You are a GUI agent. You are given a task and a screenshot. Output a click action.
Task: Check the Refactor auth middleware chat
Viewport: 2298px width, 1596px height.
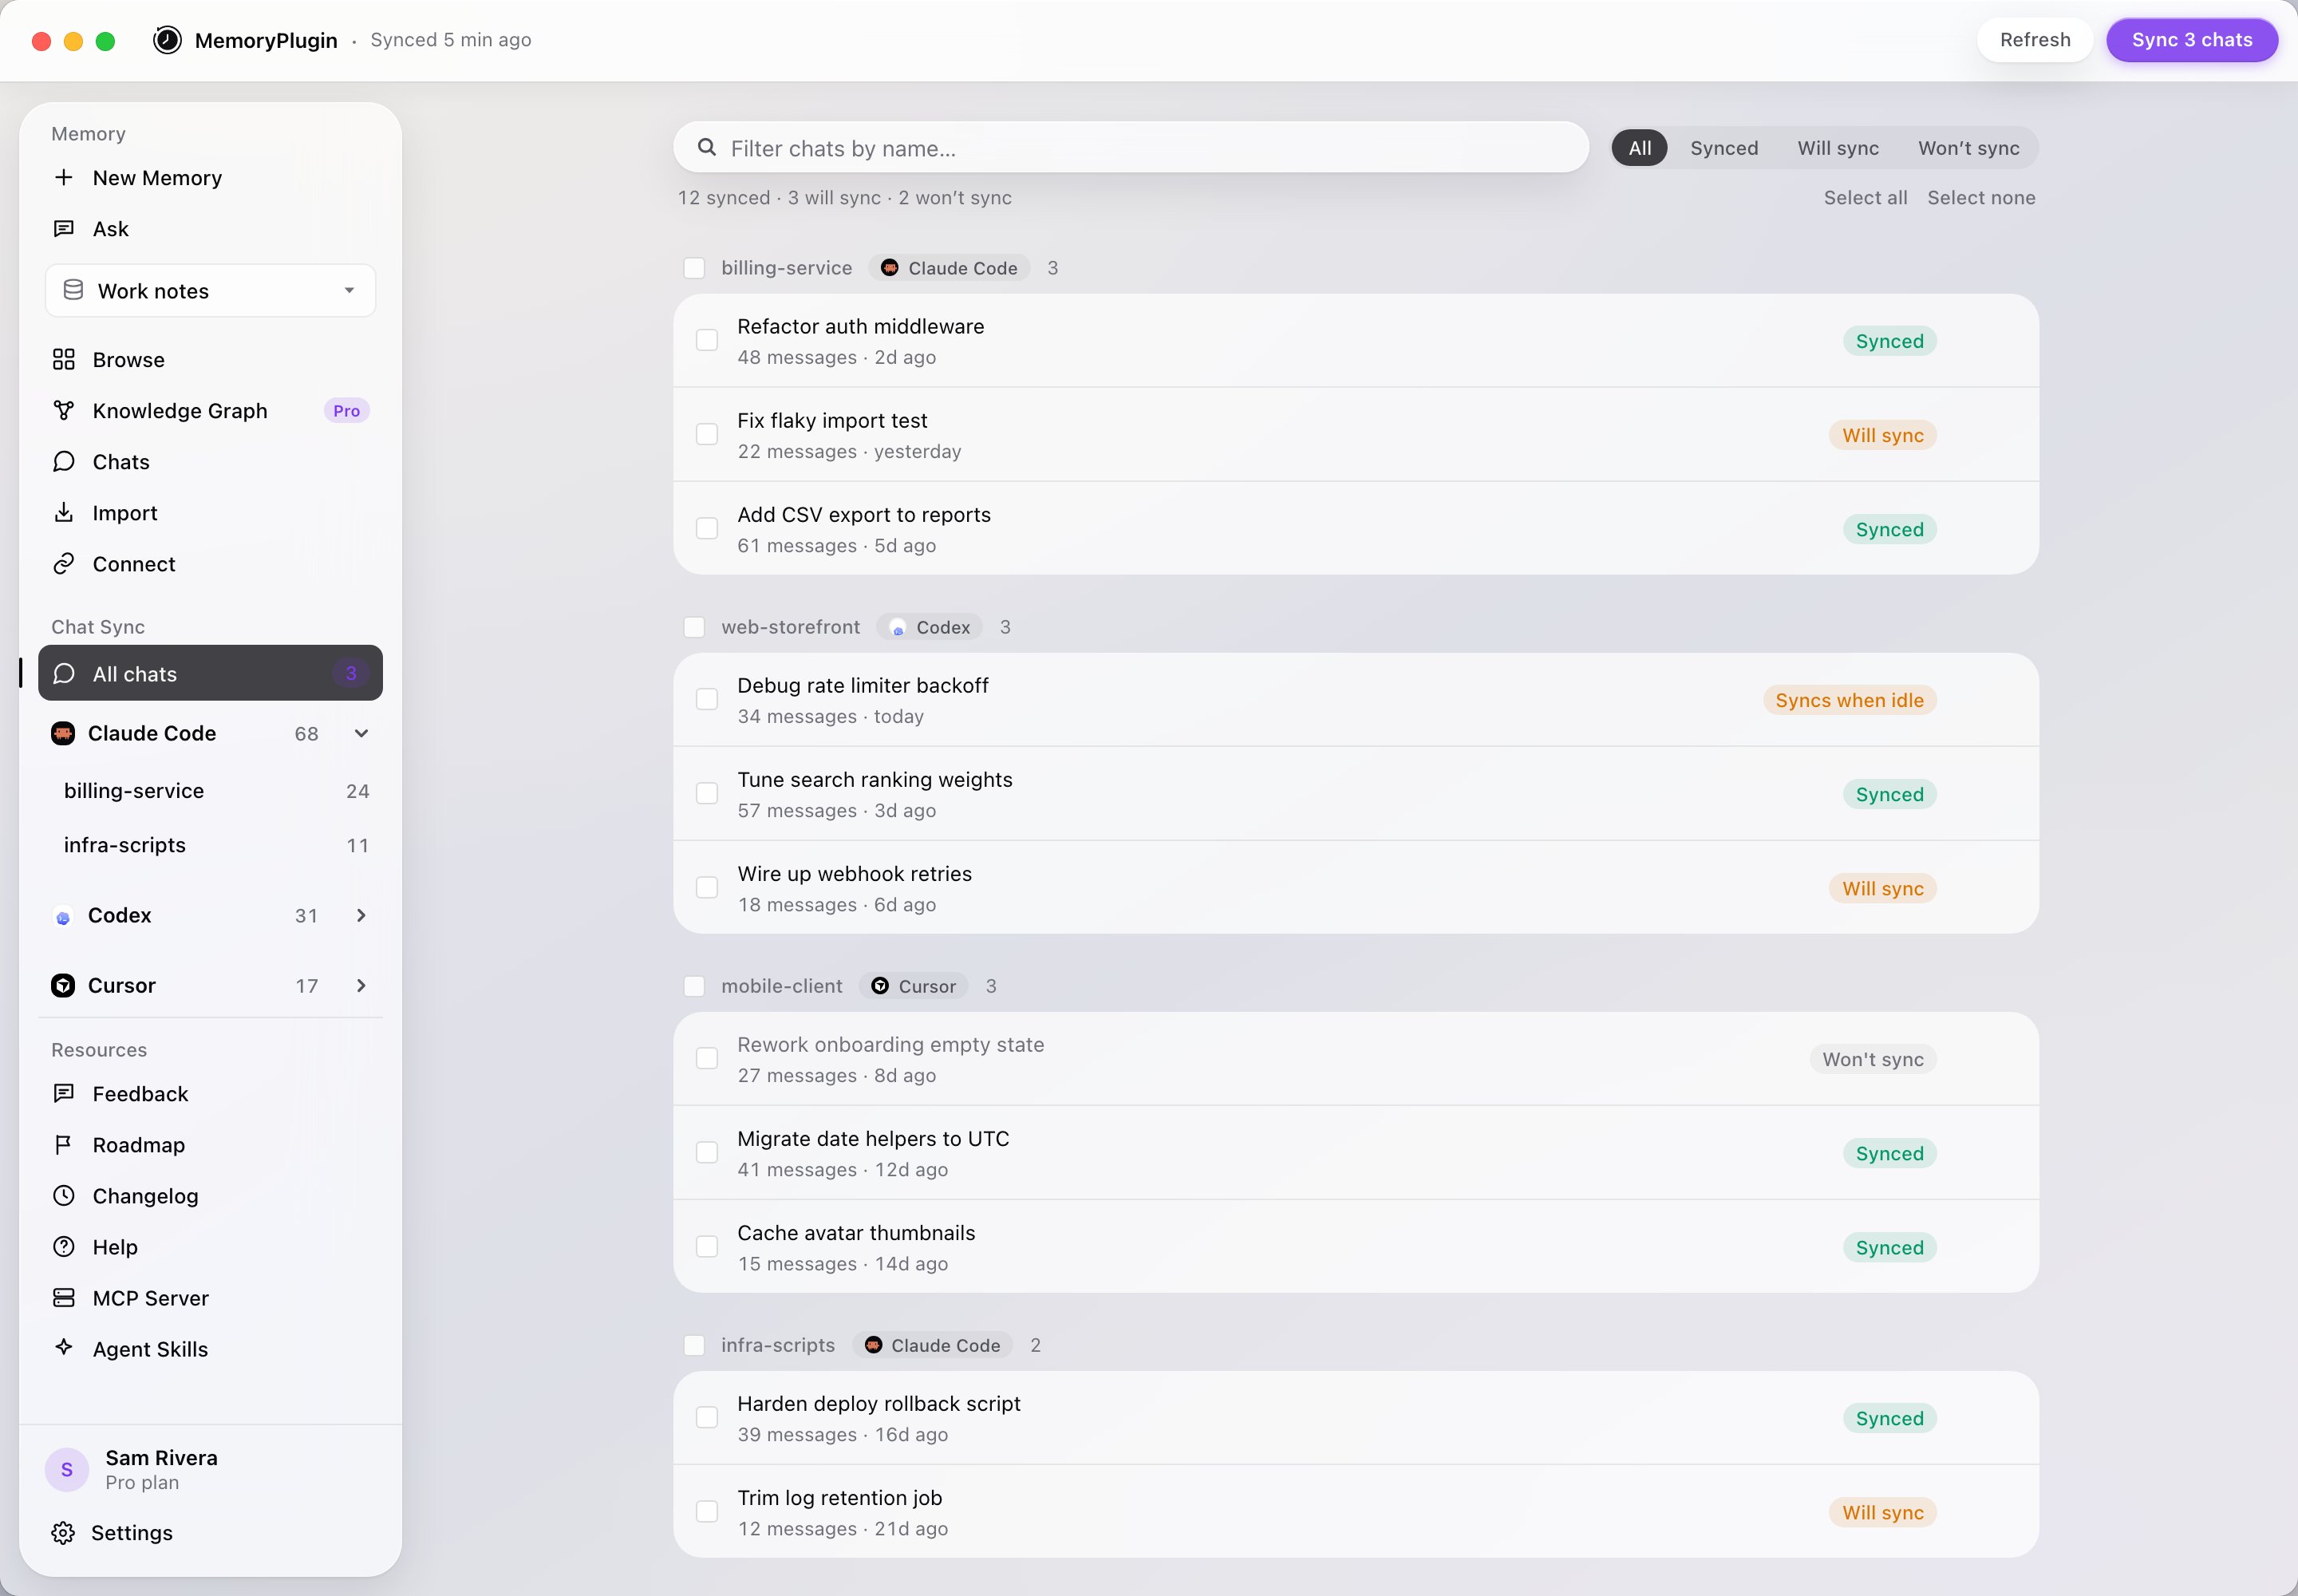707,340
